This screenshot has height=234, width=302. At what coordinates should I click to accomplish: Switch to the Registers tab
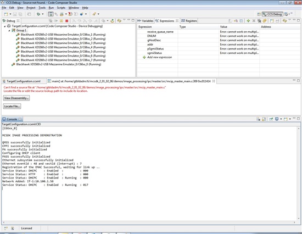189,21
